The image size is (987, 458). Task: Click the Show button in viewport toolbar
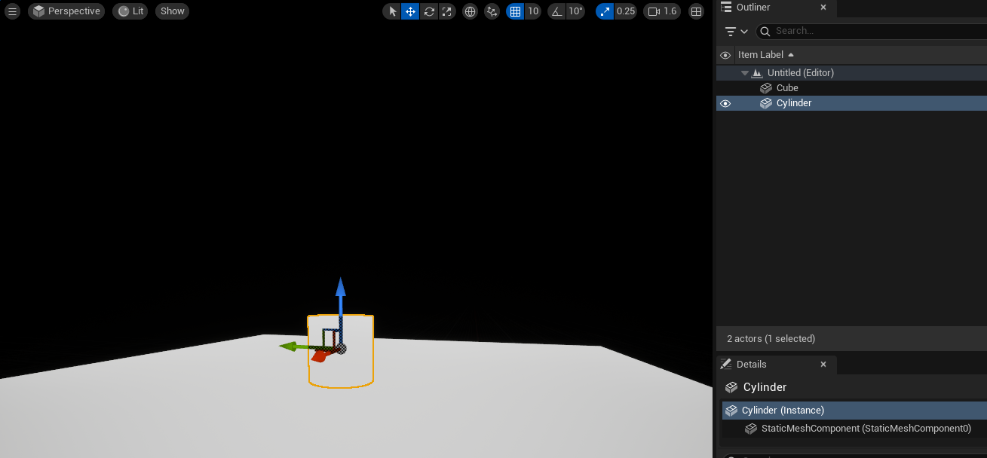173,11
